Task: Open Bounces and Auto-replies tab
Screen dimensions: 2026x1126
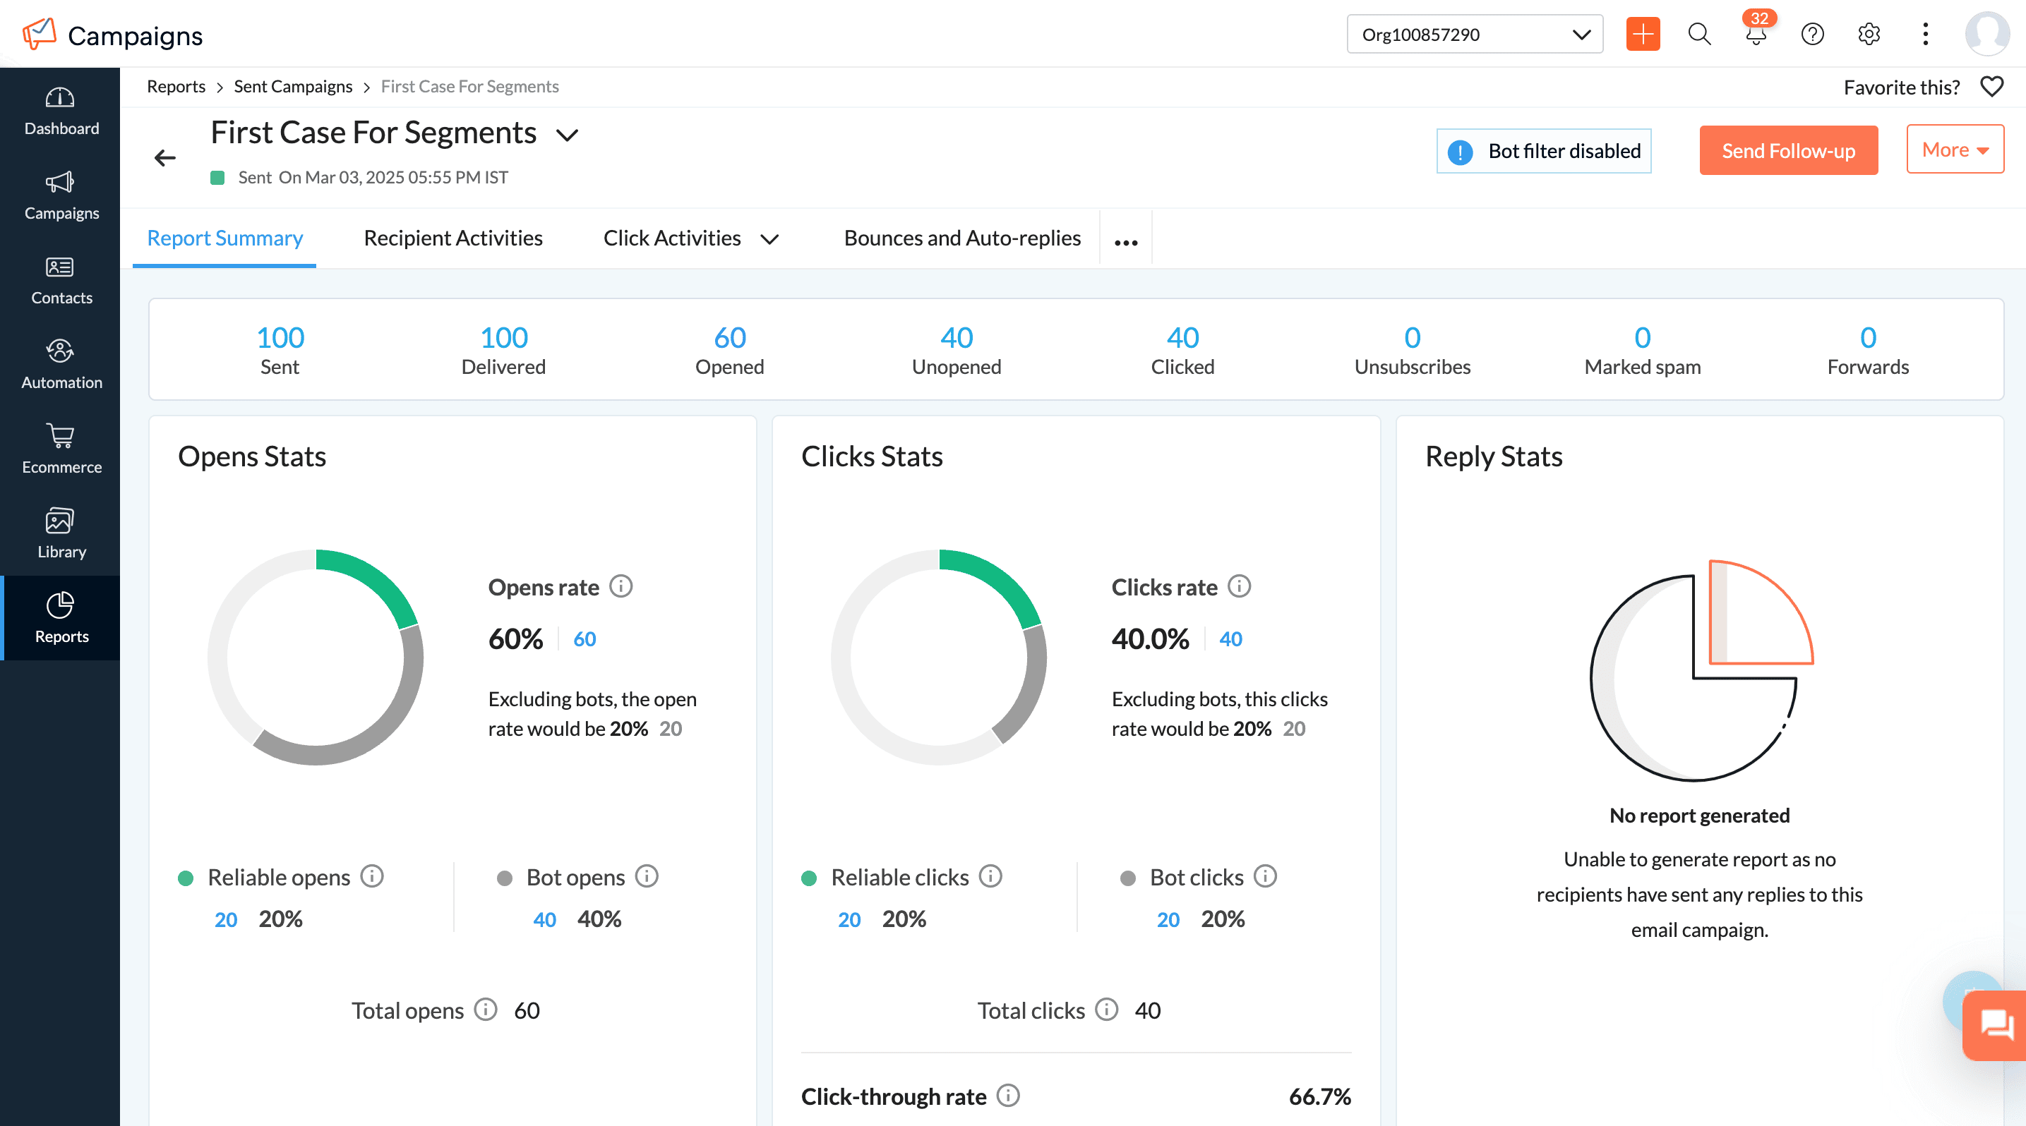Action: click(962, 238)
